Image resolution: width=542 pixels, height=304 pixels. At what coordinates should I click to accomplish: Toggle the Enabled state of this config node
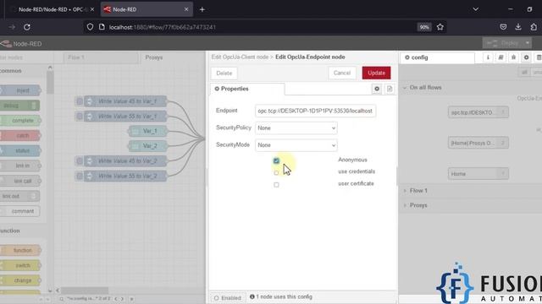228,298
